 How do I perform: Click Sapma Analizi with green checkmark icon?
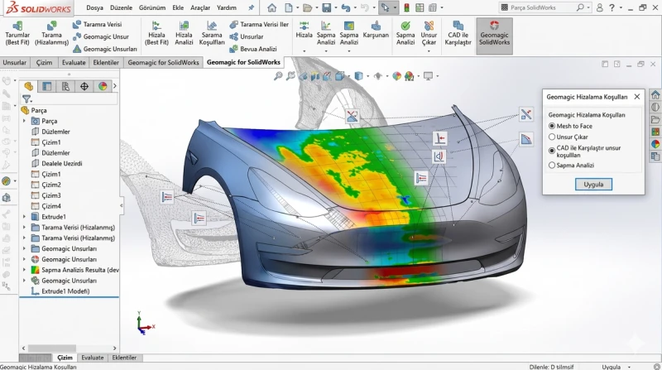pos(405,33)
